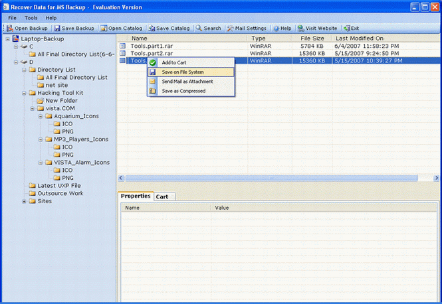This screenshot has width=442, height=304.
Task: Expand the Sites folder node
Action: point(24,201)
